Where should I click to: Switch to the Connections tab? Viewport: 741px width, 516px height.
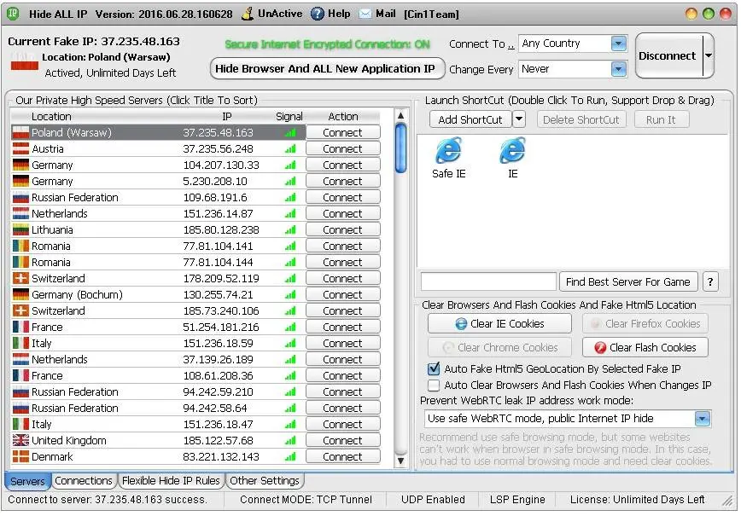point(84,480)
